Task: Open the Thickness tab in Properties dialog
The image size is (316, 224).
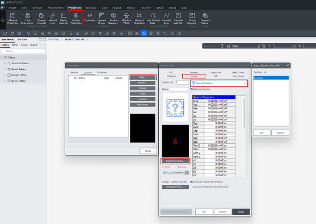Action: click(102, 72)
